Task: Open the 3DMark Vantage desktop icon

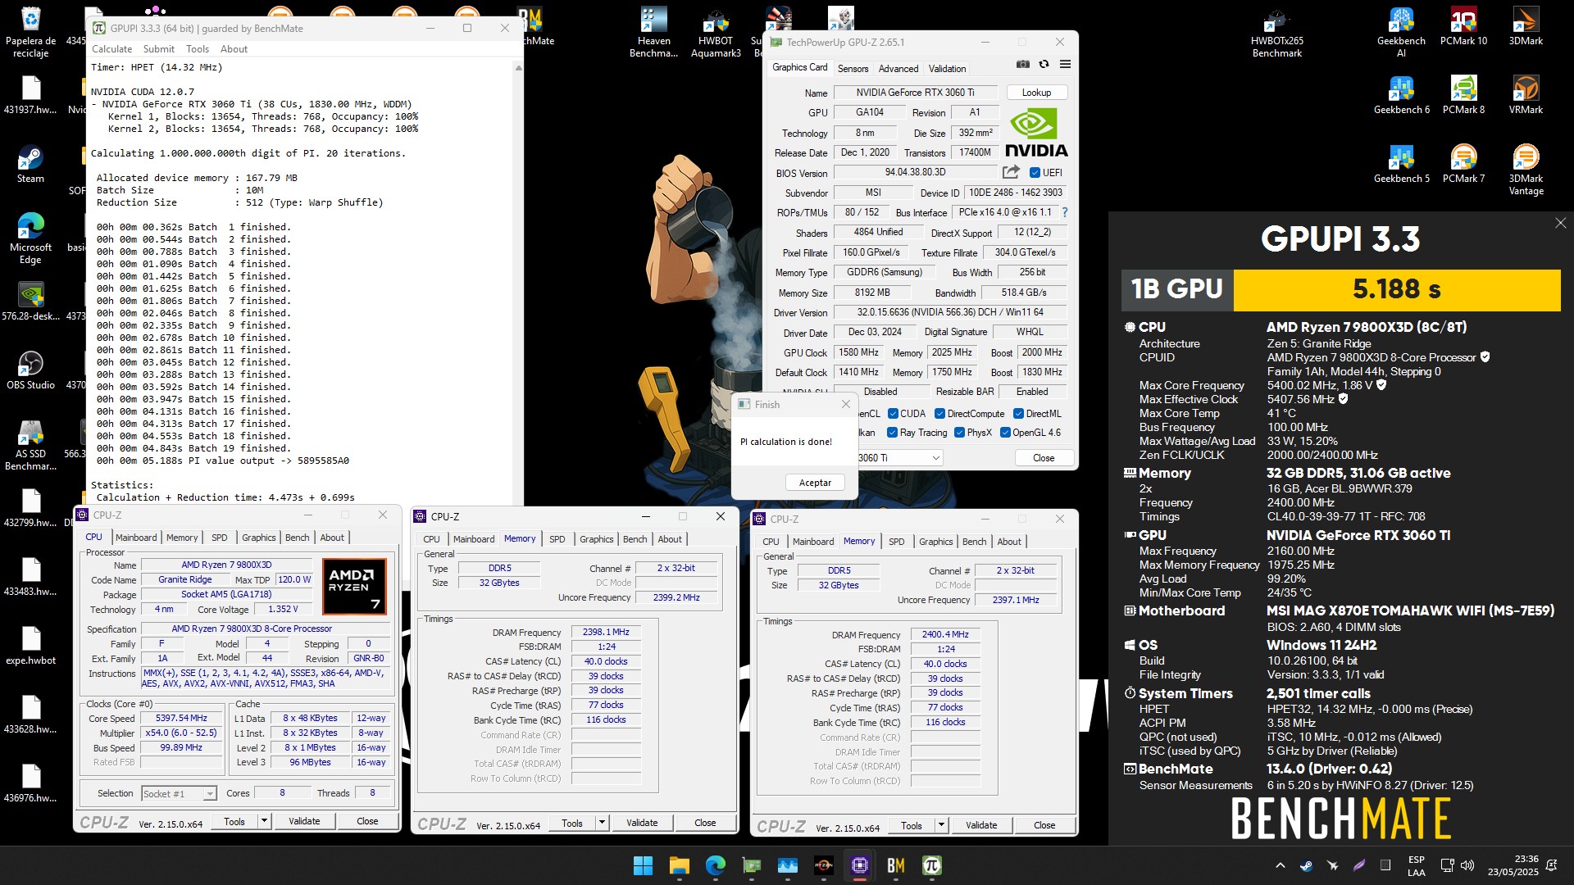Action: tap(1526, 170)
